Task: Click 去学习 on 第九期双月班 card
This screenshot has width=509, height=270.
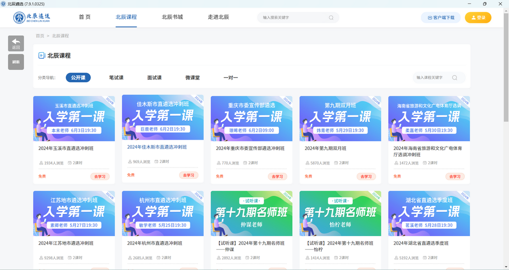Action: [366, 177]
